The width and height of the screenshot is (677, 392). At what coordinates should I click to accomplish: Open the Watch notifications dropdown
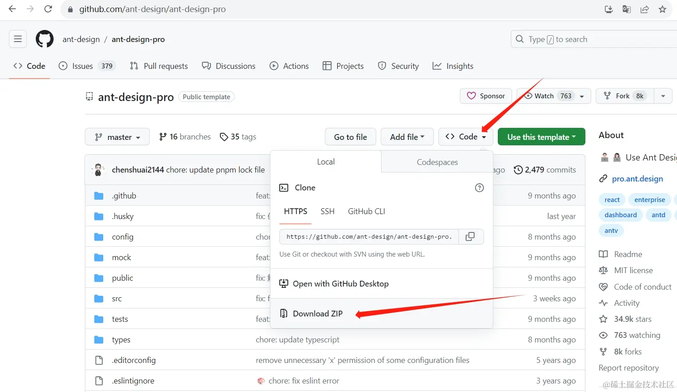coord(554,96)
